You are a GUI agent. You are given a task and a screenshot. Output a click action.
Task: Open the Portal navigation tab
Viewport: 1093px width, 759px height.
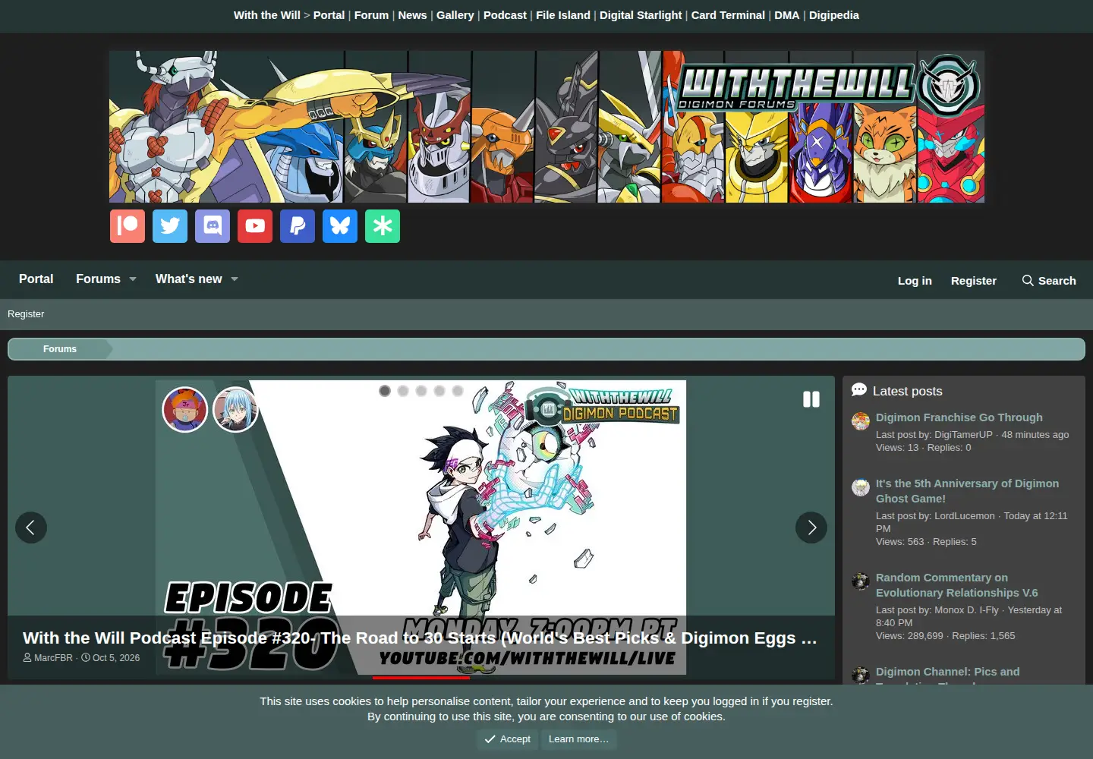[x=36, y=279]
